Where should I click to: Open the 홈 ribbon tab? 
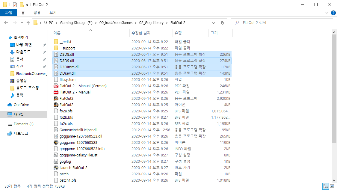coord(23,13)
